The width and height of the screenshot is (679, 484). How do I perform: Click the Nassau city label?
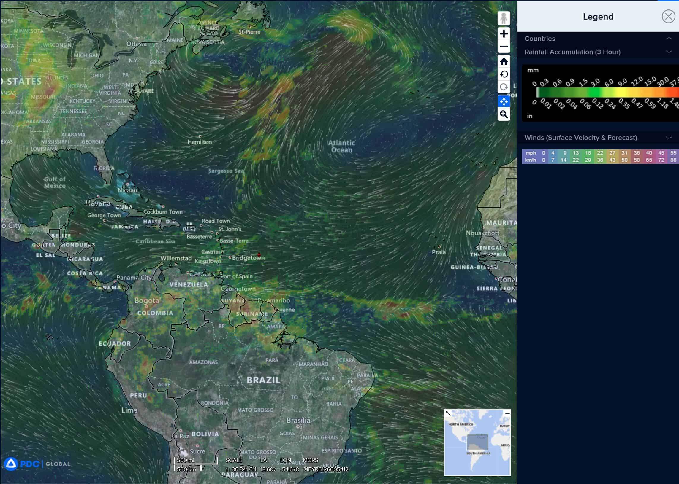[x=127, y=190]
